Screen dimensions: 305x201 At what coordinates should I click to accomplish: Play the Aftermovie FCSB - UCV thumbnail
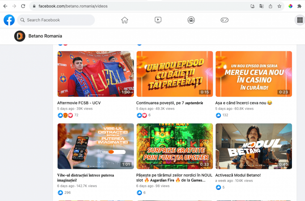pos(96,74)
